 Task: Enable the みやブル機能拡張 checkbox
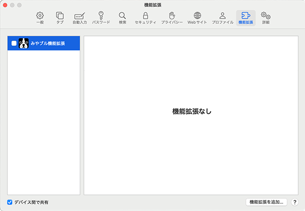click(x=14, y=43)
